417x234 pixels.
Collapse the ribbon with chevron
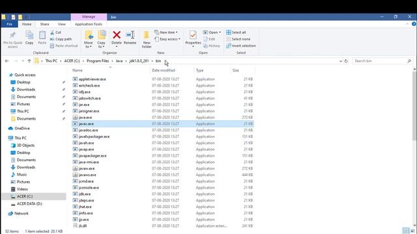[x=407, y=24]
